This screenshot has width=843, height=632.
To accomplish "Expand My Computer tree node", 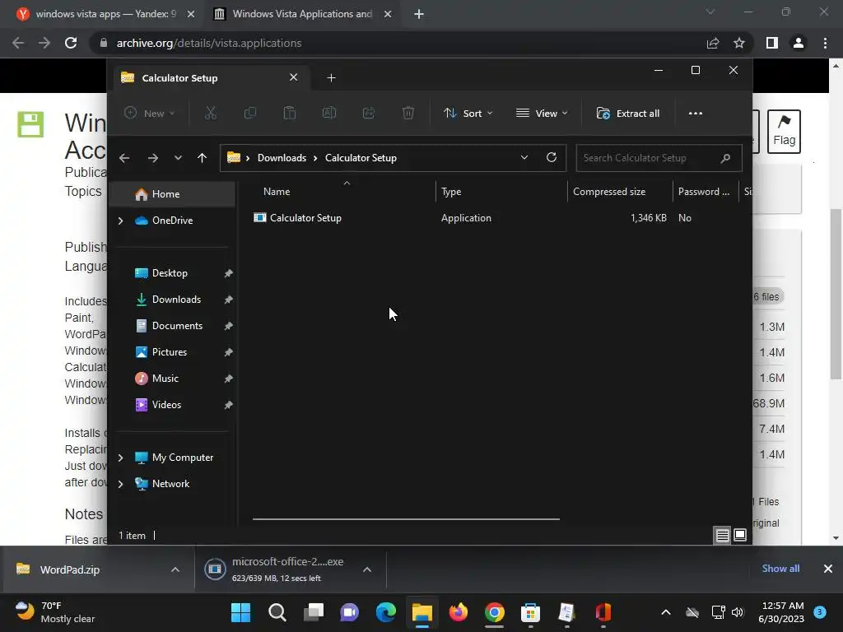I will pyautogui.click(x=120, y=458).
